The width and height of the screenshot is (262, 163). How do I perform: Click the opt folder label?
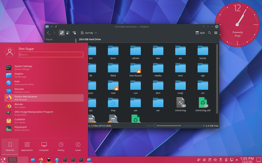(203, 76)
